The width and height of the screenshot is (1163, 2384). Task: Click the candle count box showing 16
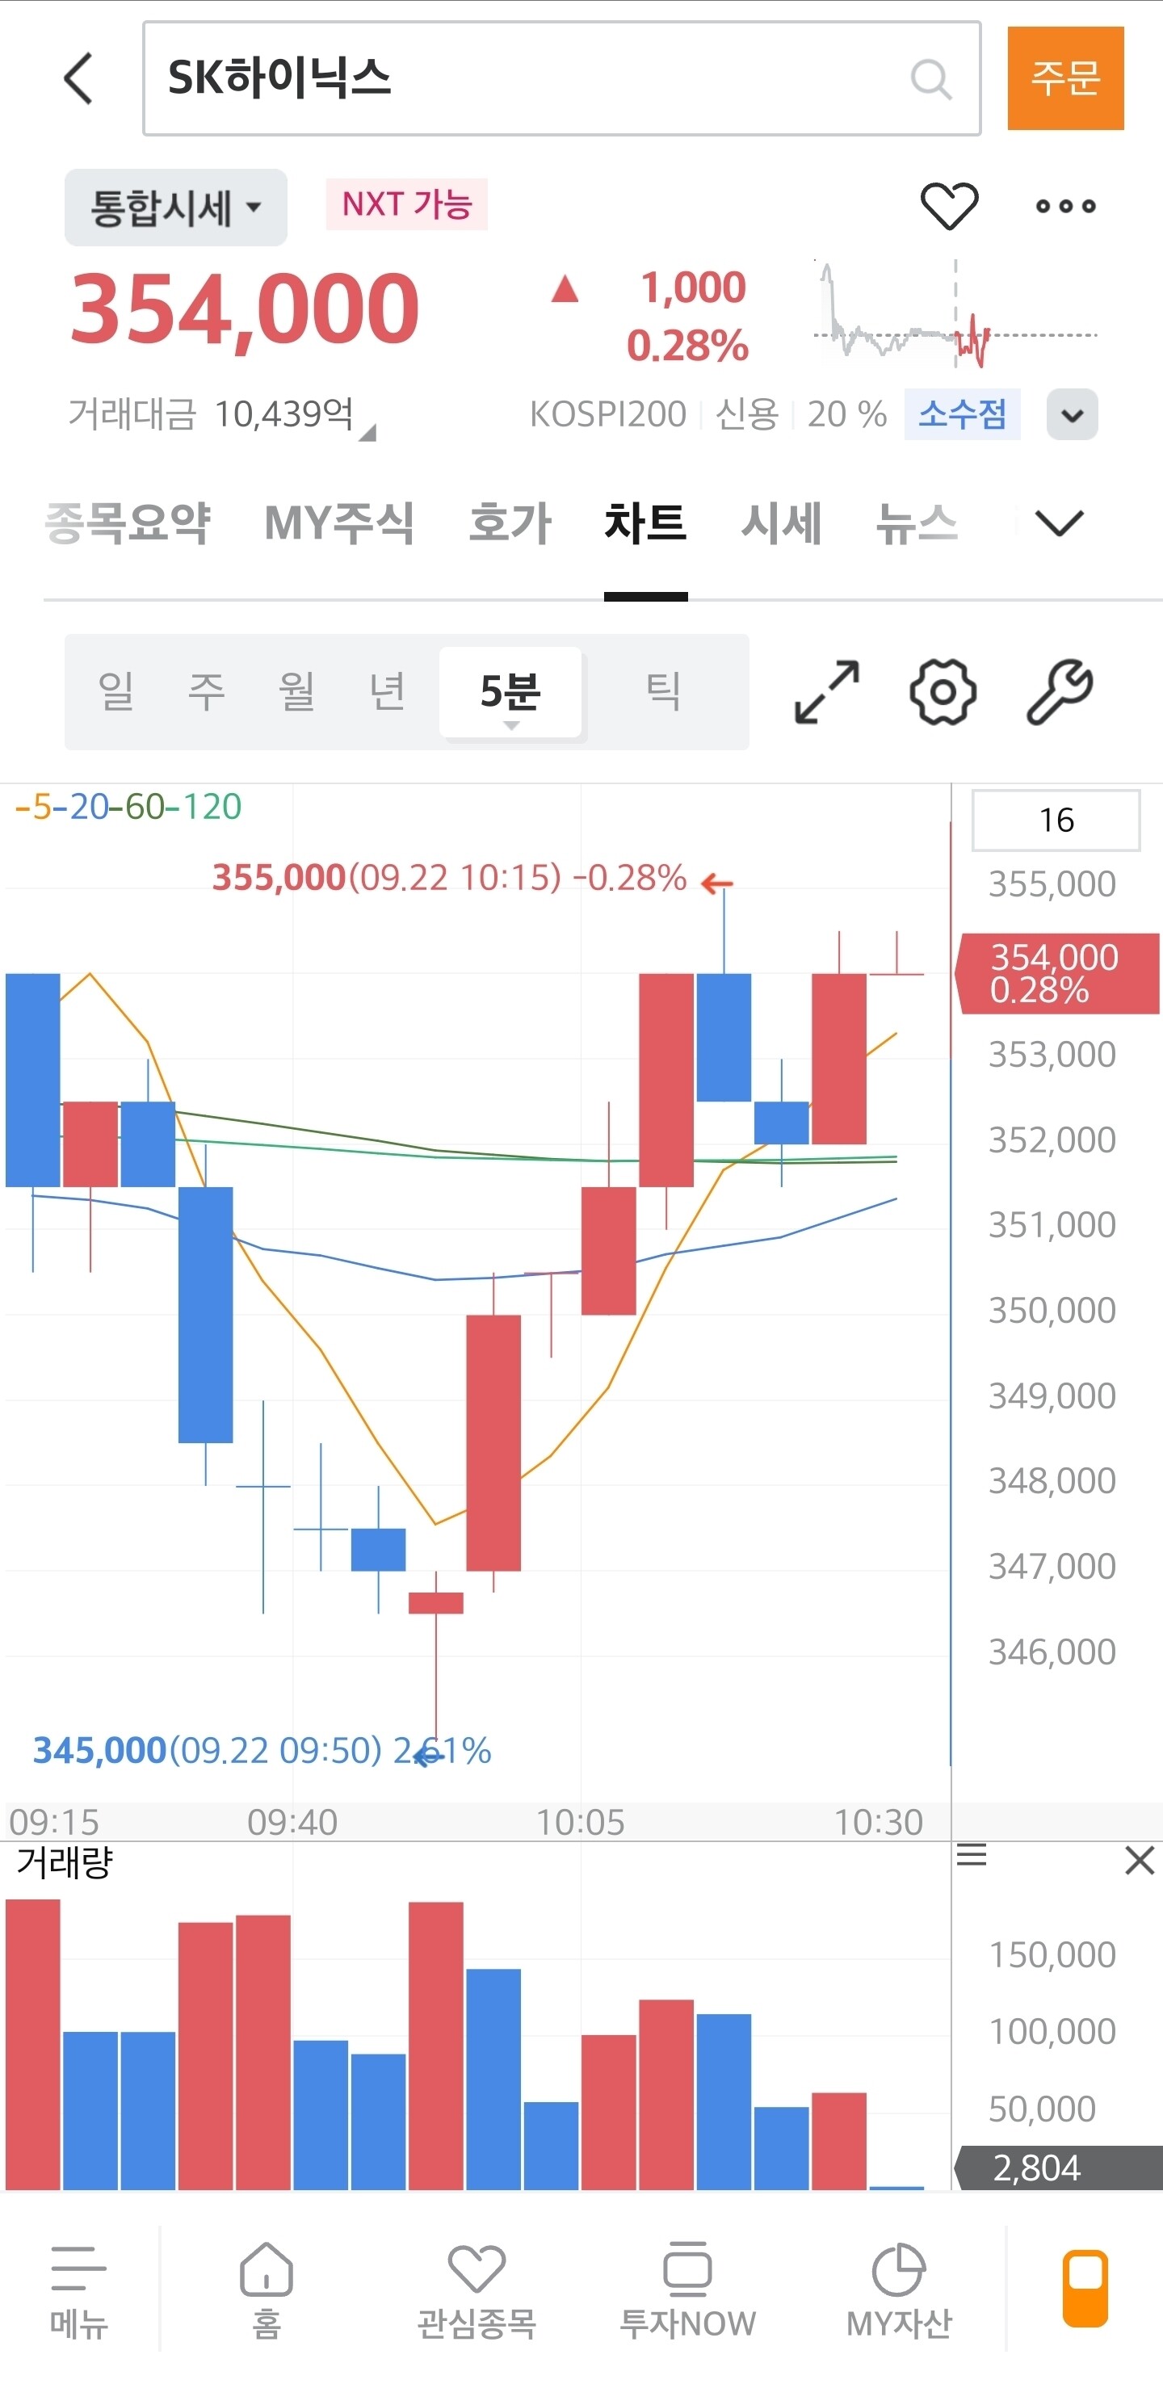[x=1056, y=820]
